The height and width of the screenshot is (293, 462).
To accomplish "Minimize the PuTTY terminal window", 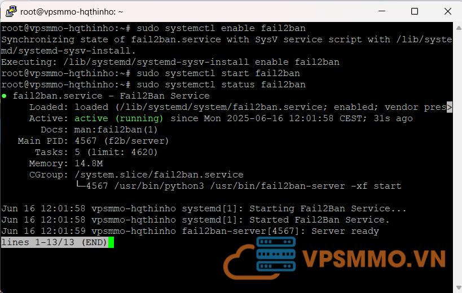I will (x=382, y=11).
